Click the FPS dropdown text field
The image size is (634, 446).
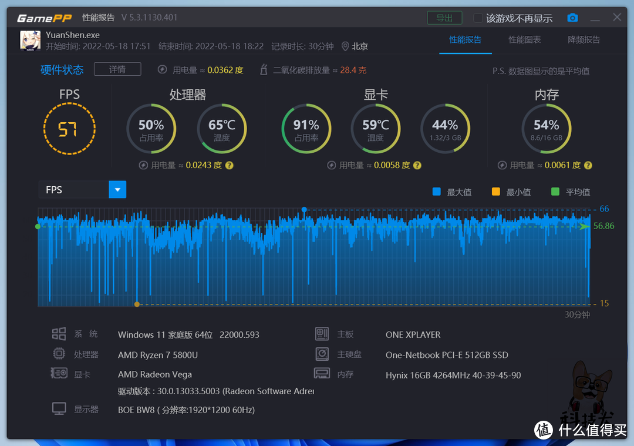pos(74,189)
